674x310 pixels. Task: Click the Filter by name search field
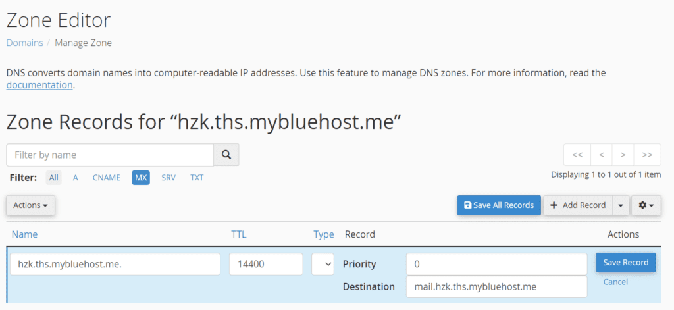click(x=110, y=155)
